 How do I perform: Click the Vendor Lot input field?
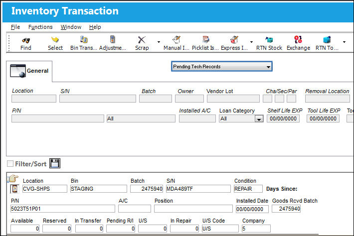point(233,99)
